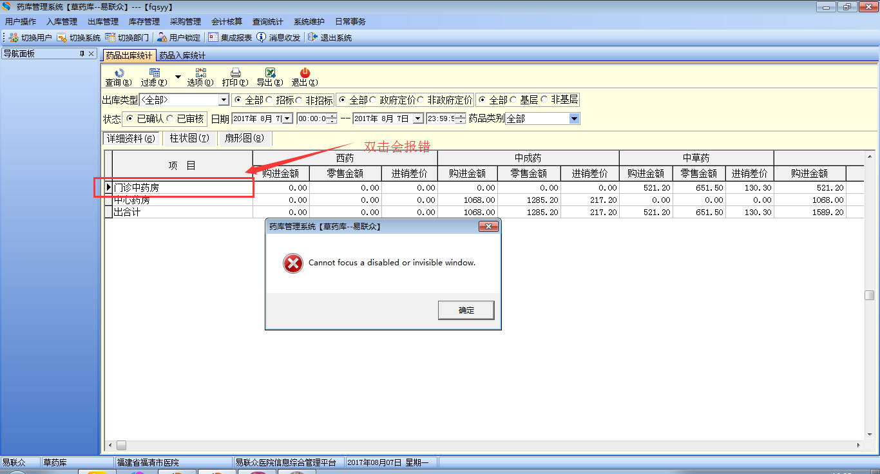Open the start date picker dropdown

287,119
